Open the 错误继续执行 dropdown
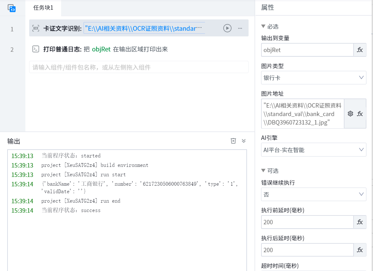The height and width of the screenshot is (271, 373). click(x=313, y=194)
